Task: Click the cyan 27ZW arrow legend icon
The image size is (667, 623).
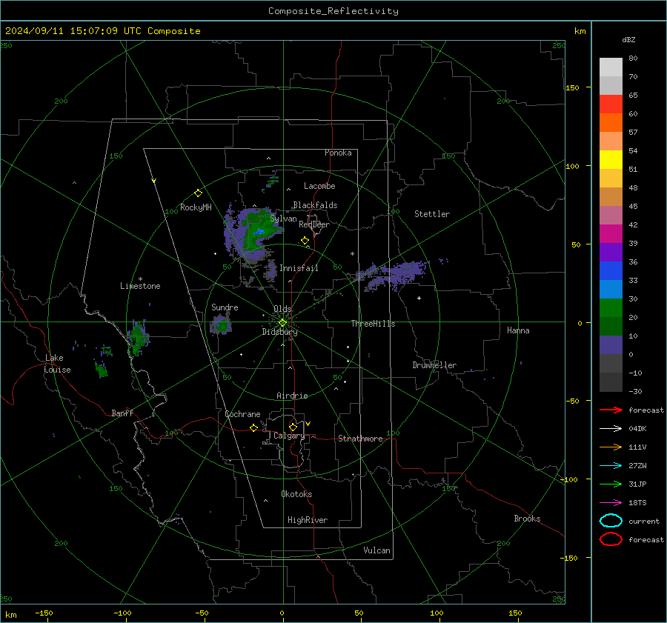Action: (611, 466)
